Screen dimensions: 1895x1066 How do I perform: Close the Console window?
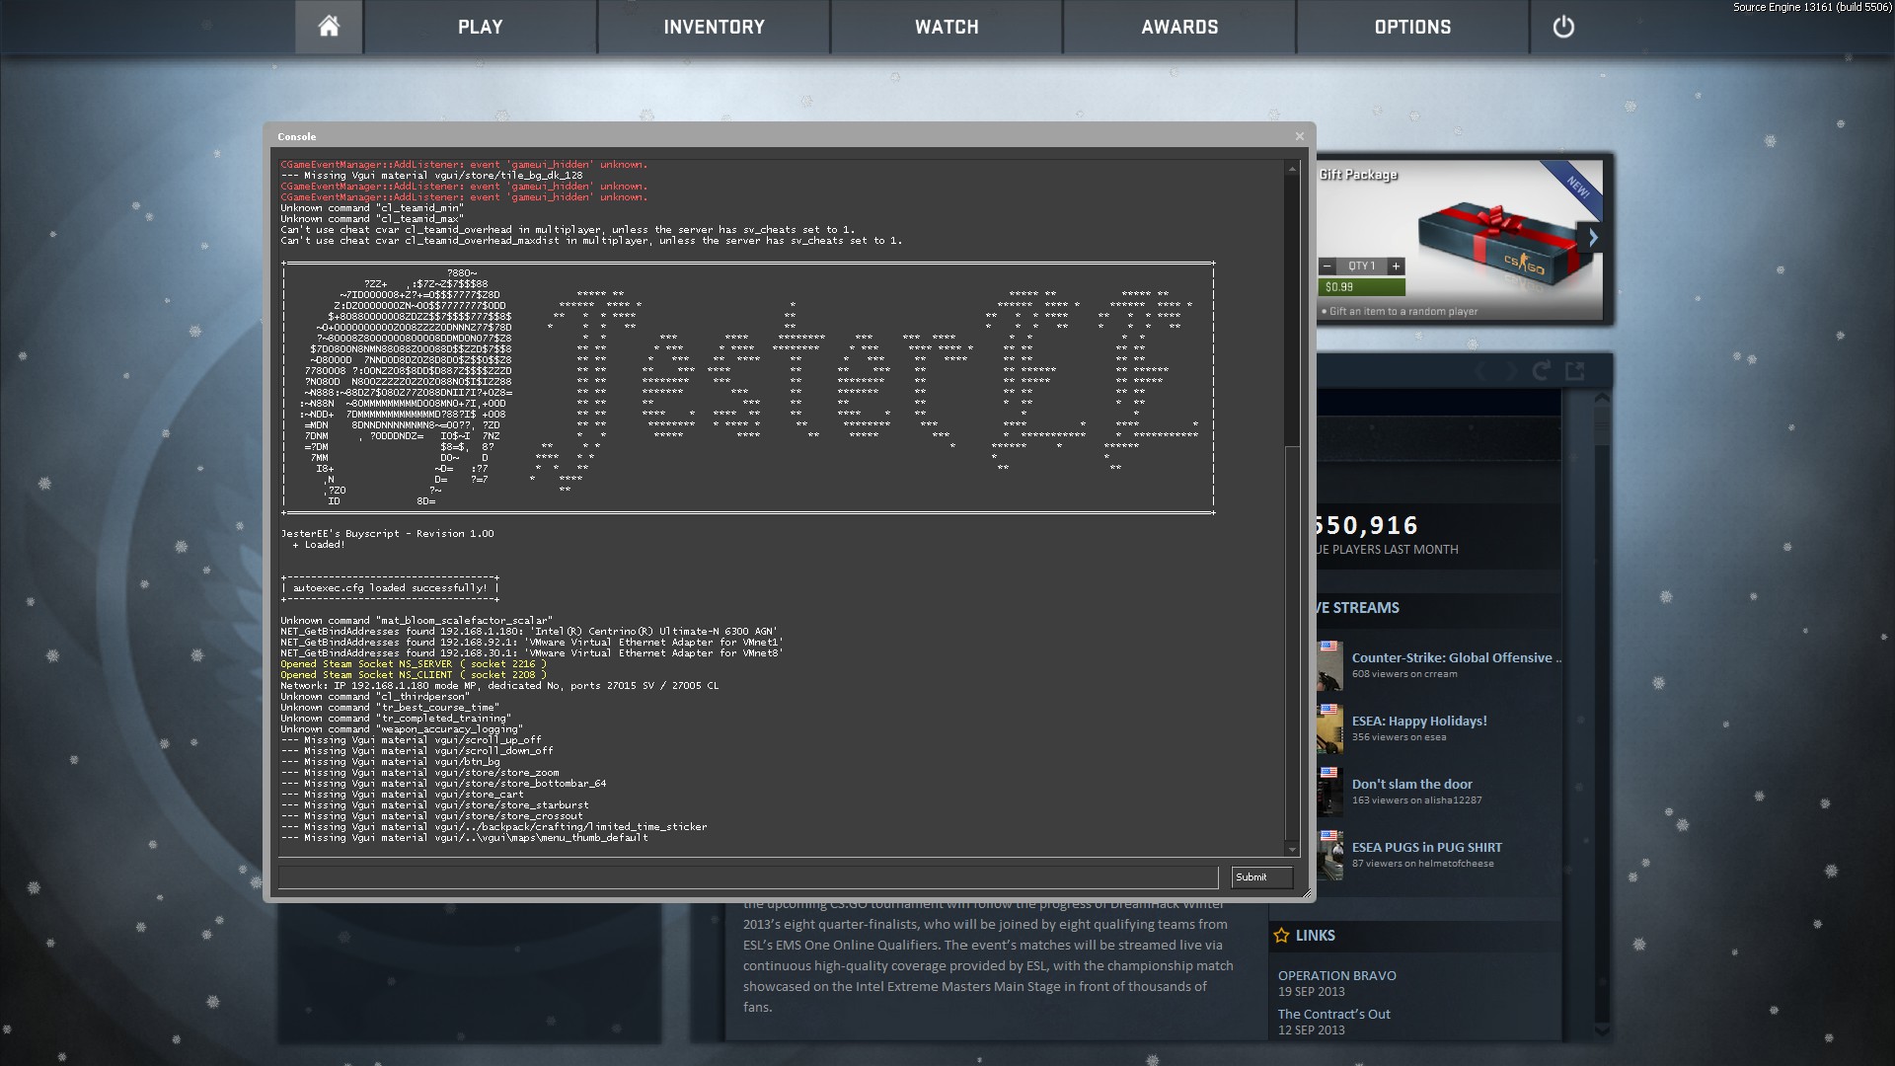(x=1299, y=136)
